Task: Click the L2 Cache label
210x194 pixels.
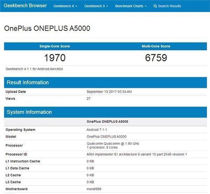Action: click(x=13, y=175)
